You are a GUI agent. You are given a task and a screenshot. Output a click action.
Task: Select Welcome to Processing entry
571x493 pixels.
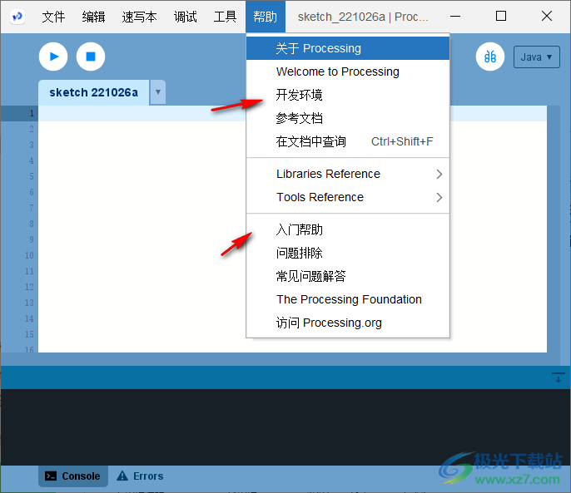348,71
